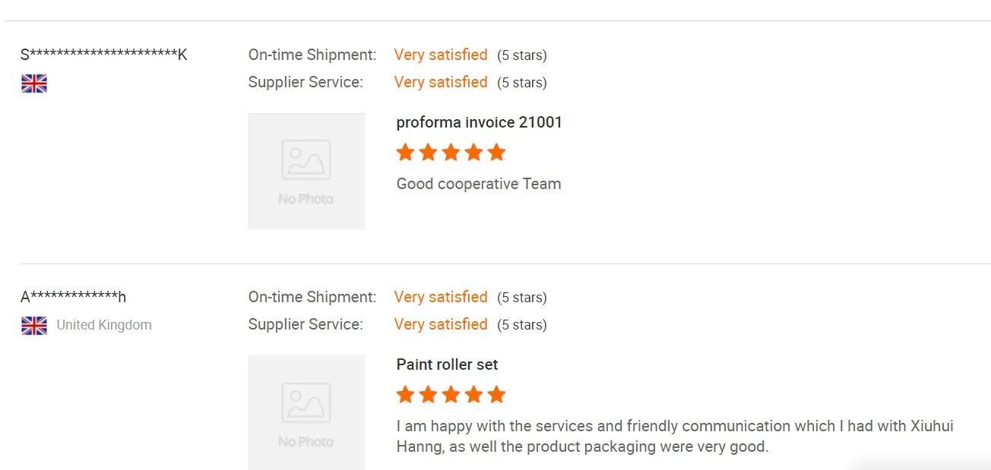Image resolution: width=991 pixels, height=470 pixels.
Task: Open the No Photo placeholder beside Paint roller set
Action: (306, 412)
